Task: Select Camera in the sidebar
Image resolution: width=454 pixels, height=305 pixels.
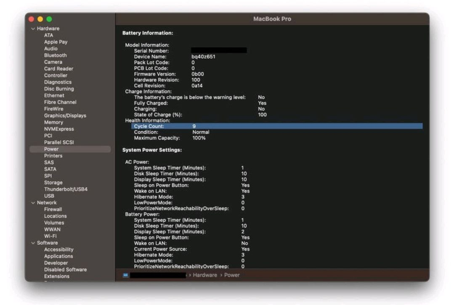Action: coord(53,62)
